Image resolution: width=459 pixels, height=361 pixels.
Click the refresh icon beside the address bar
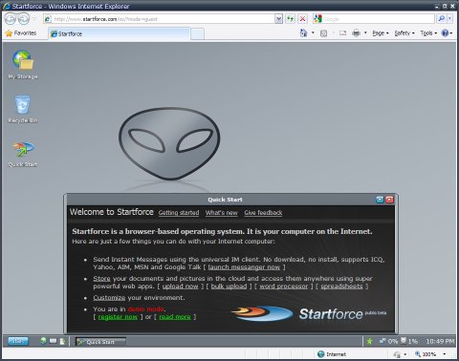point(290,19)
